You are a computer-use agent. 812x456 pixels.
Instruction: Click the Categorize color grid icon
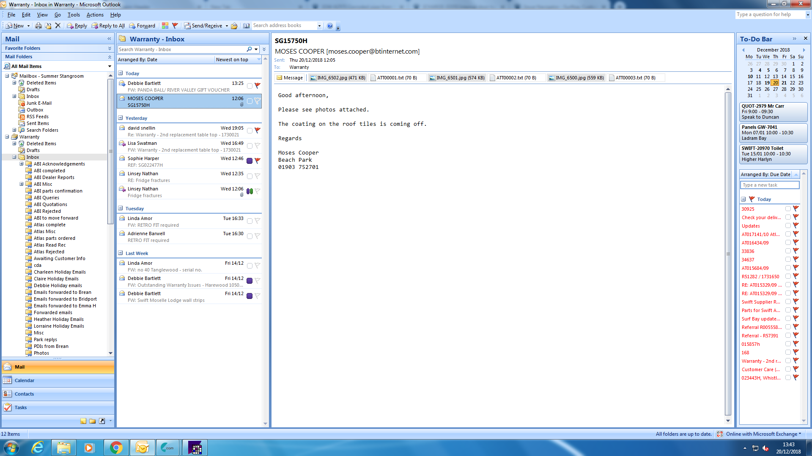(x=165, y=26)
